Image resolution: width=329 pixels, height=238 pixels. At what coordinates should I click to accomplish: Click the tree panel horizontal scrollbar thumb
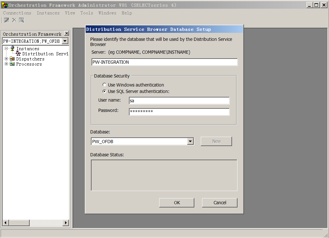point(19,223)
